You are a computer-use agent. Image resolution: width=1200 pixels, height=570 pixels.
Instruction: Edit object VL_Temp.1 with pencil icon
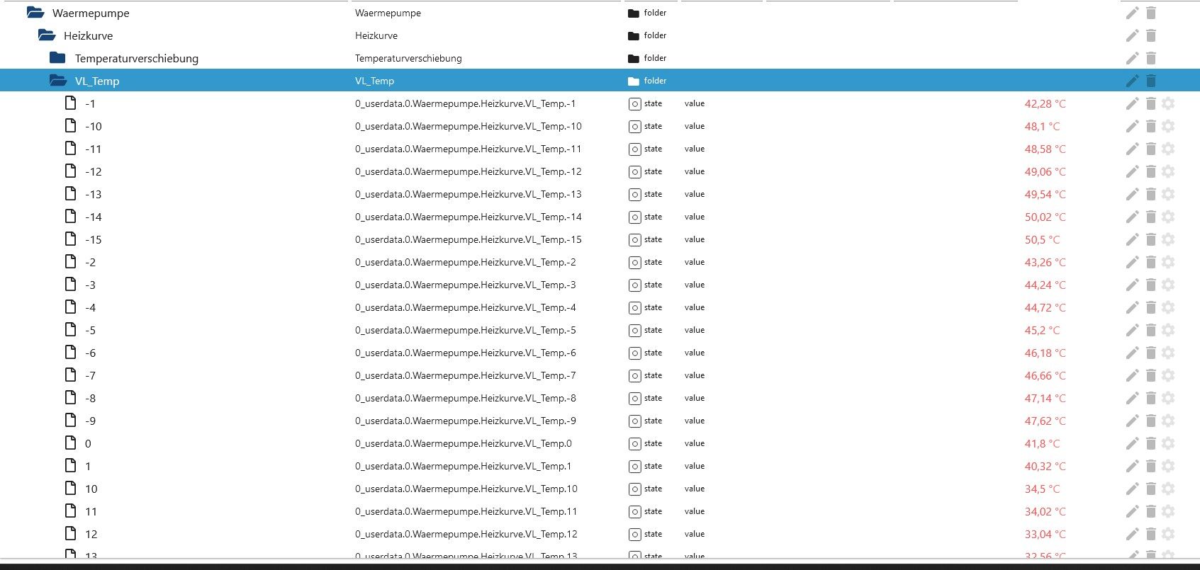(1132, 466)
